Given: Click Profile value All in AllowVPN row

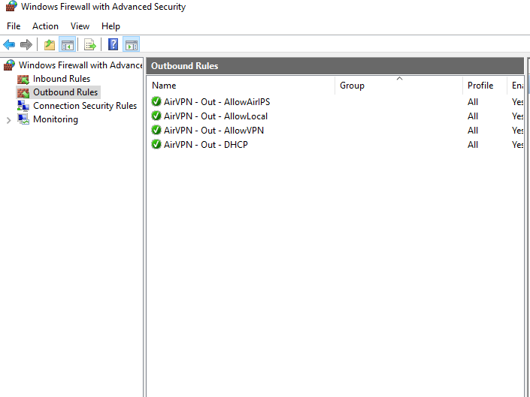Looking at the screenshot, I should [473, 130].
